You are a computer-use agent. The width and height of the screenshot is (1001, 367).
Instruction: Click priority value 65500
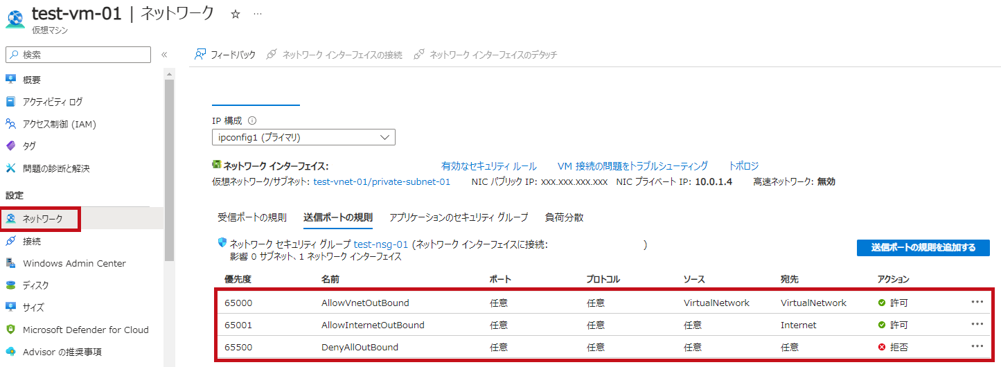click(x=239, y=347)
